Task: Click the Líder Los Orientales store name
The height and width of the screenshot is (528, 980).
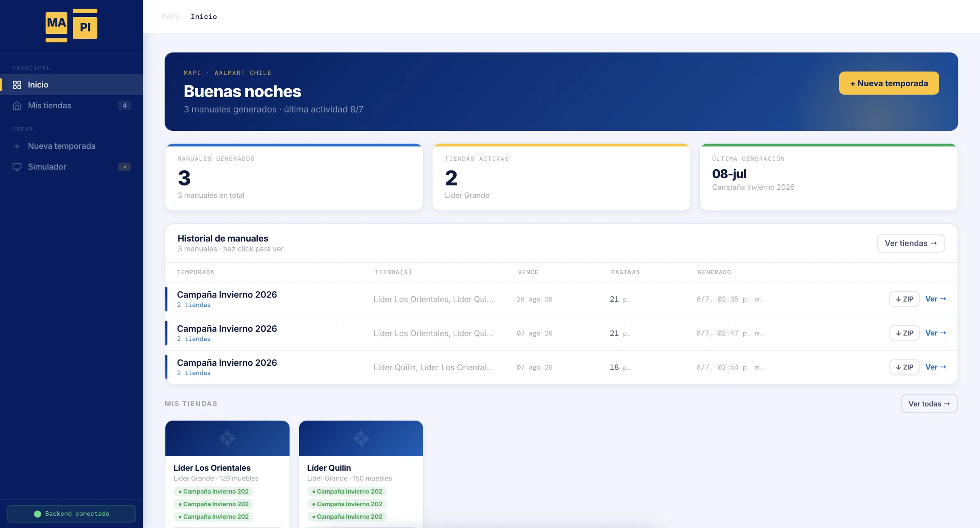Action: 212,468
